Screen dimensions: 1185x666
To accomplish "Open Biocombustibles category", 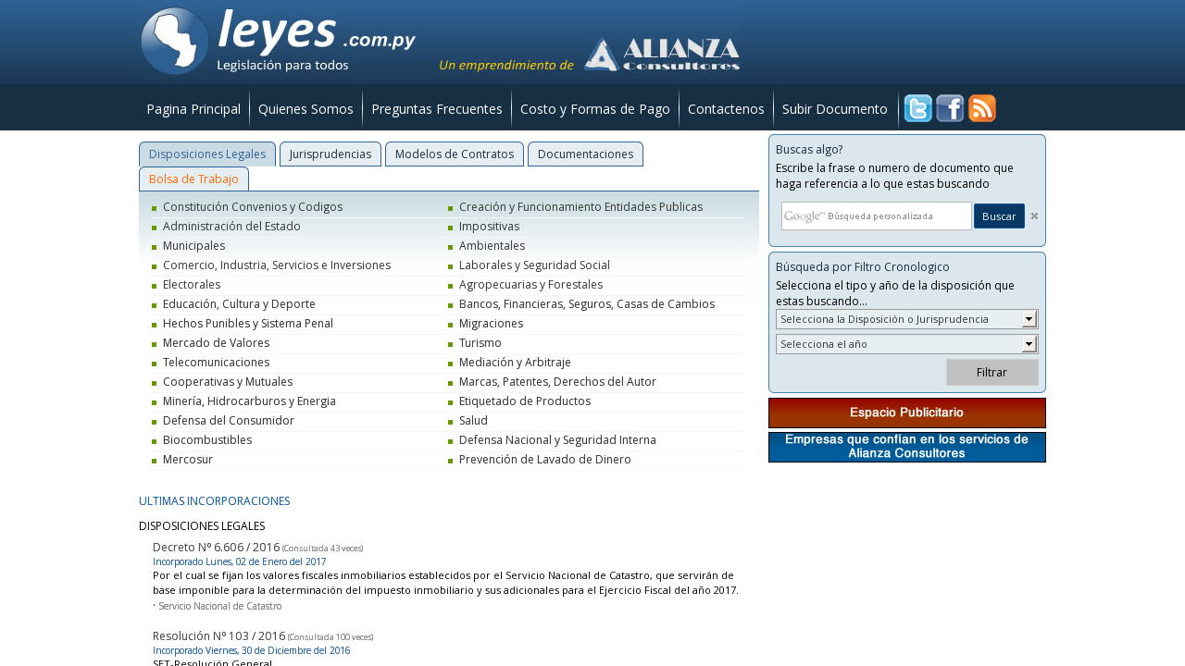I will [207, 440].
